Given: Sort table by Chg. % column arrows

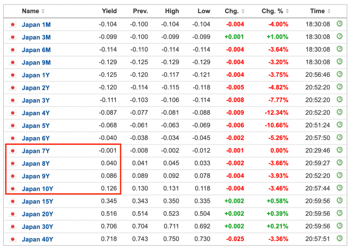Looking at the screenshot, I should tap(287, 11).
